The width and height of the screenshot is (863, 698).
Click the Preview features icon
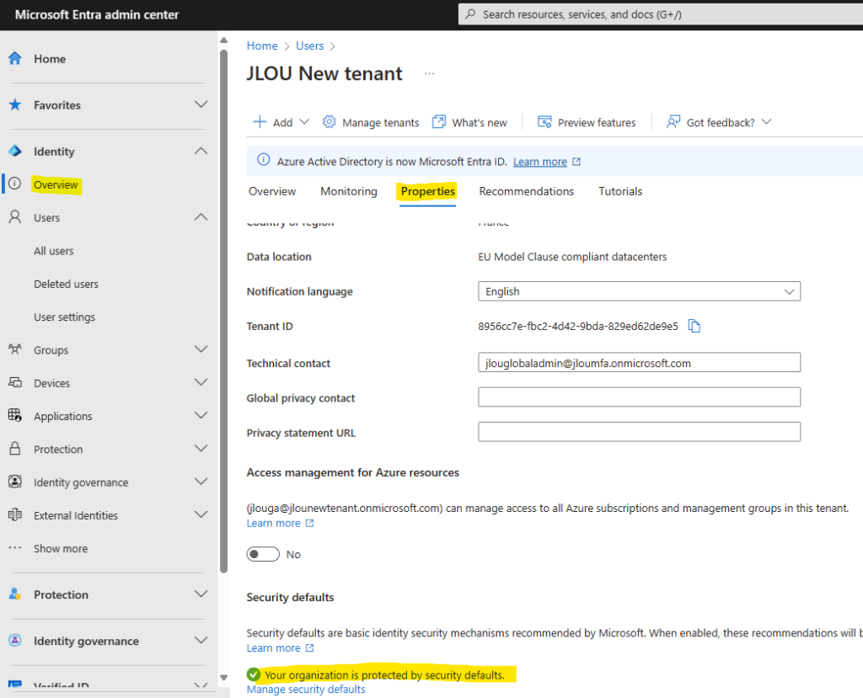[x=544, y=121]
